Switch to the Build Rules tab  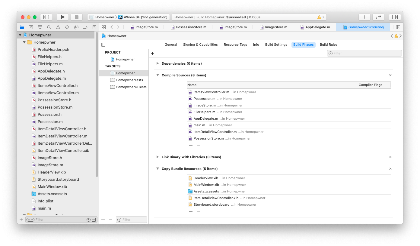[329, 45]
